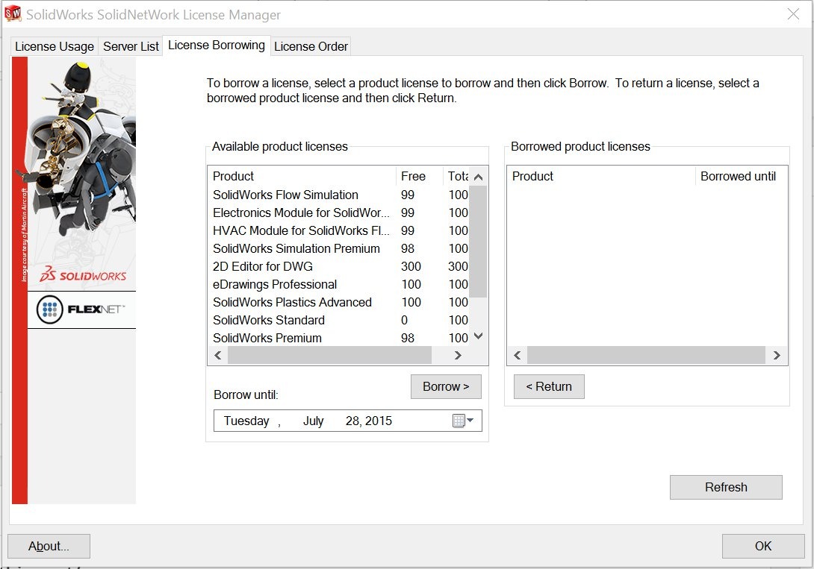
Task: Click the FlexNet logo below the robot image
Action: pyautogui.click(x=81, y=308)
